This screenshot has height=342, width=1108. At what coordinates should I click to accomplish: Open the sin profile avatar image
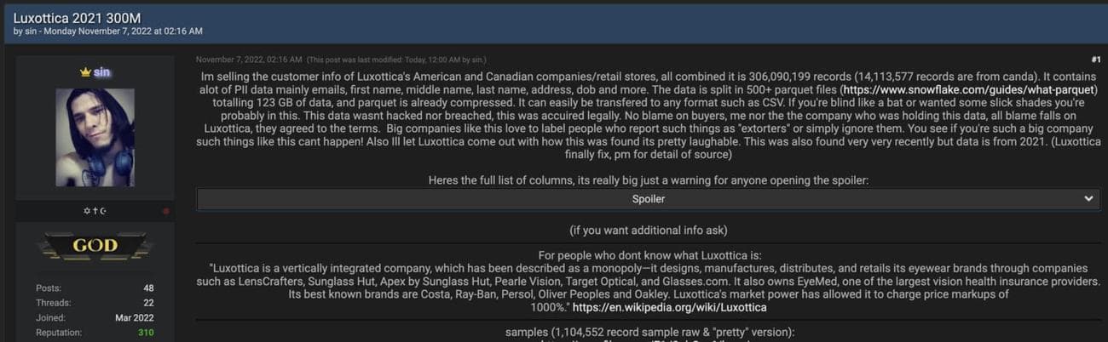point(95,137)
